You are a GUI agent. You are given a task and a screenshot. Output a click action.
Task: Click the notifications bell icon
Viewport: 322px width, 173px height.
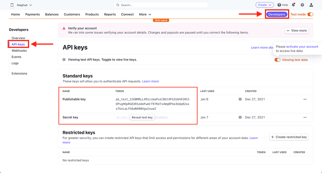point(293,5)
